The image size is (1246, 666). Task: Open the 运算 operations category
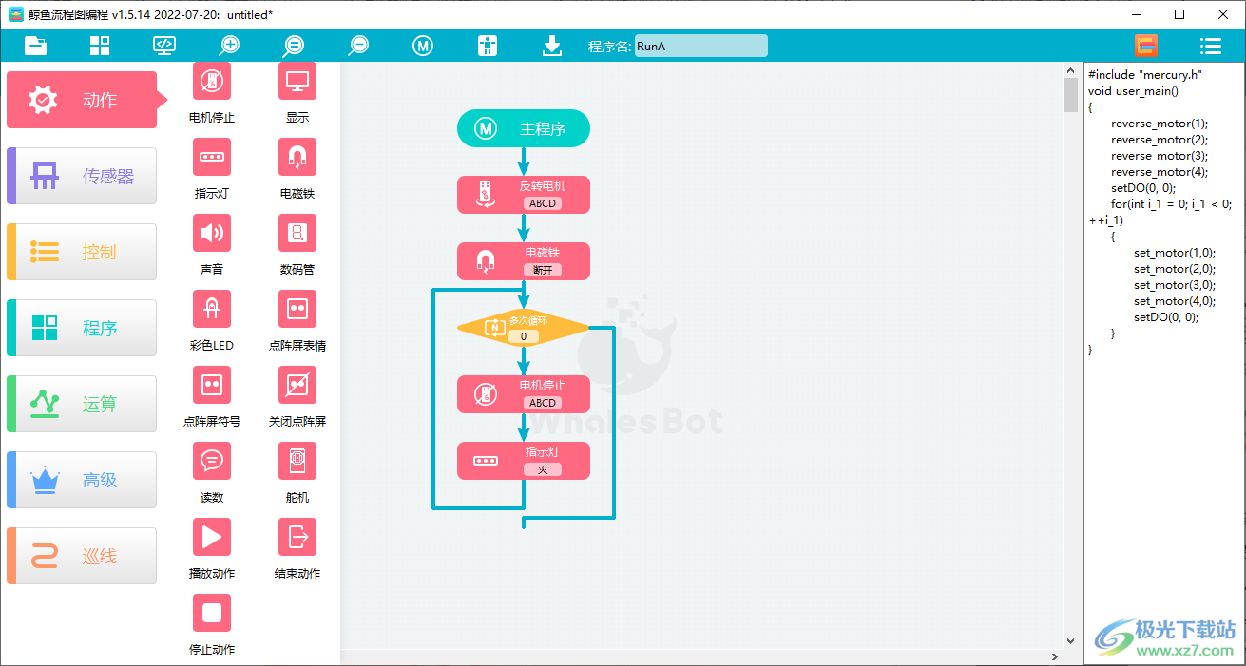tap(82, 404)
